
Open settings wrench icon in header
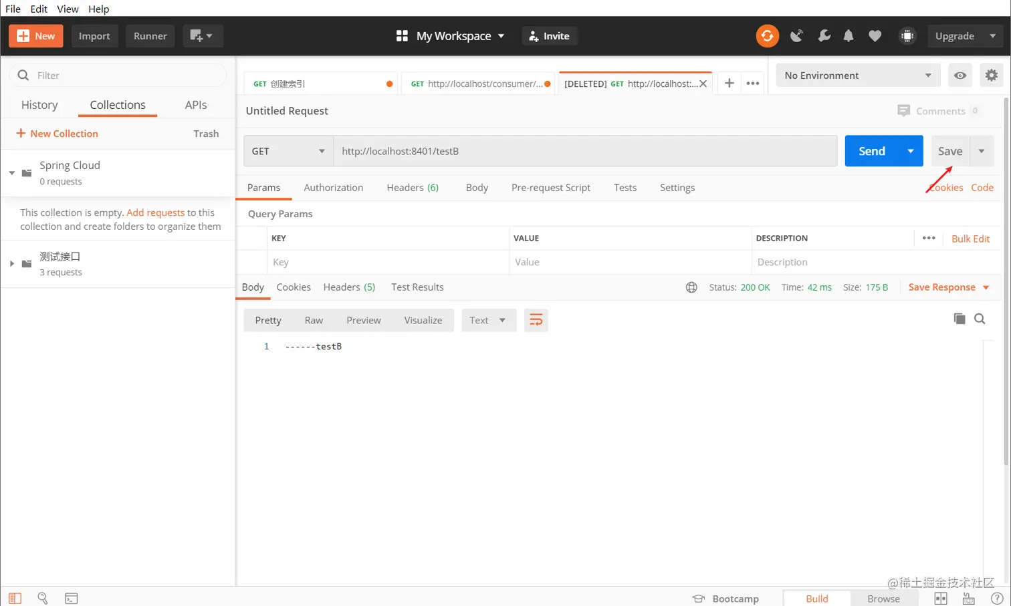(824, 36)
